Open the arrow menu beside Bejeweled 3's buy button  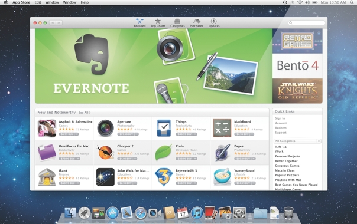point(195,183)
